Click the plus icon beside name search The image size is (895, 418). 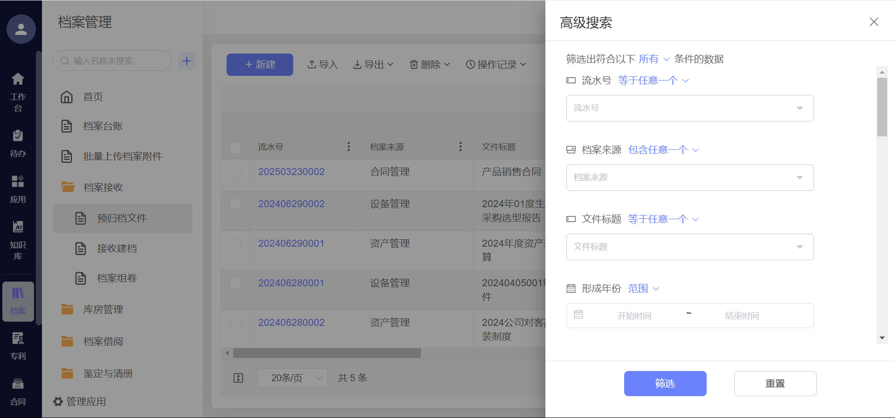pos(187,61)
